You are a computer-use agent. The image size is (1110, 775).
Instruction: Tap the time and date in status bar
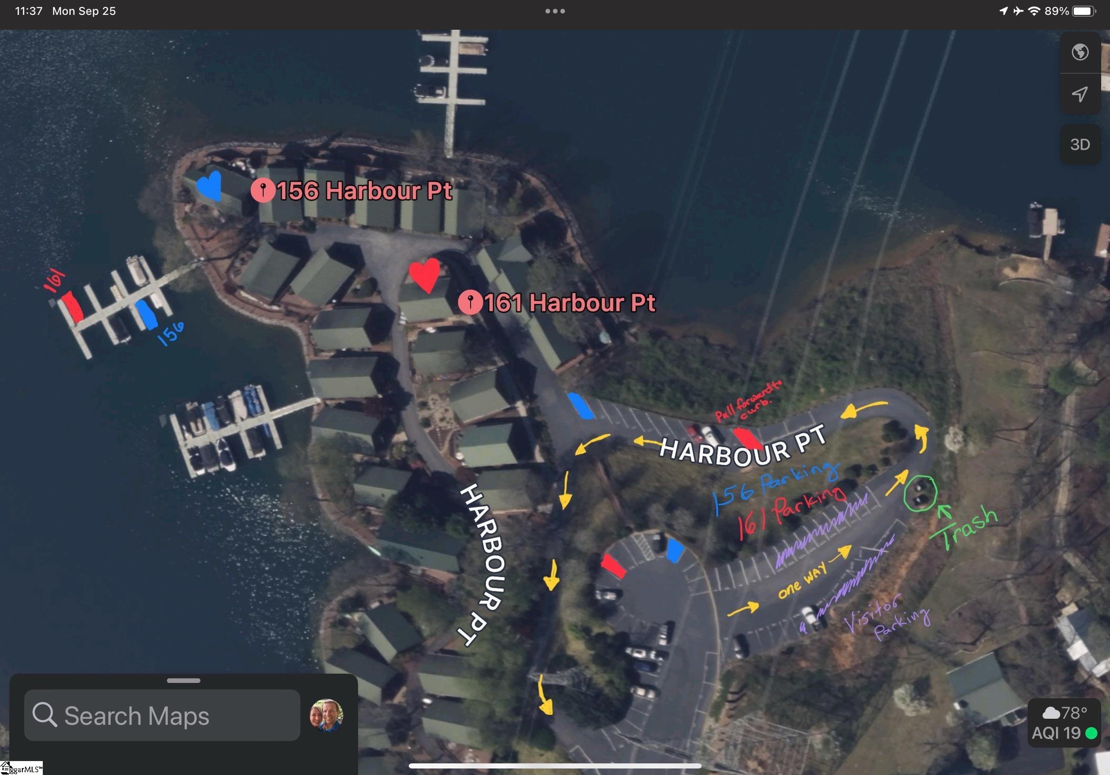click(x=65, y=11)
